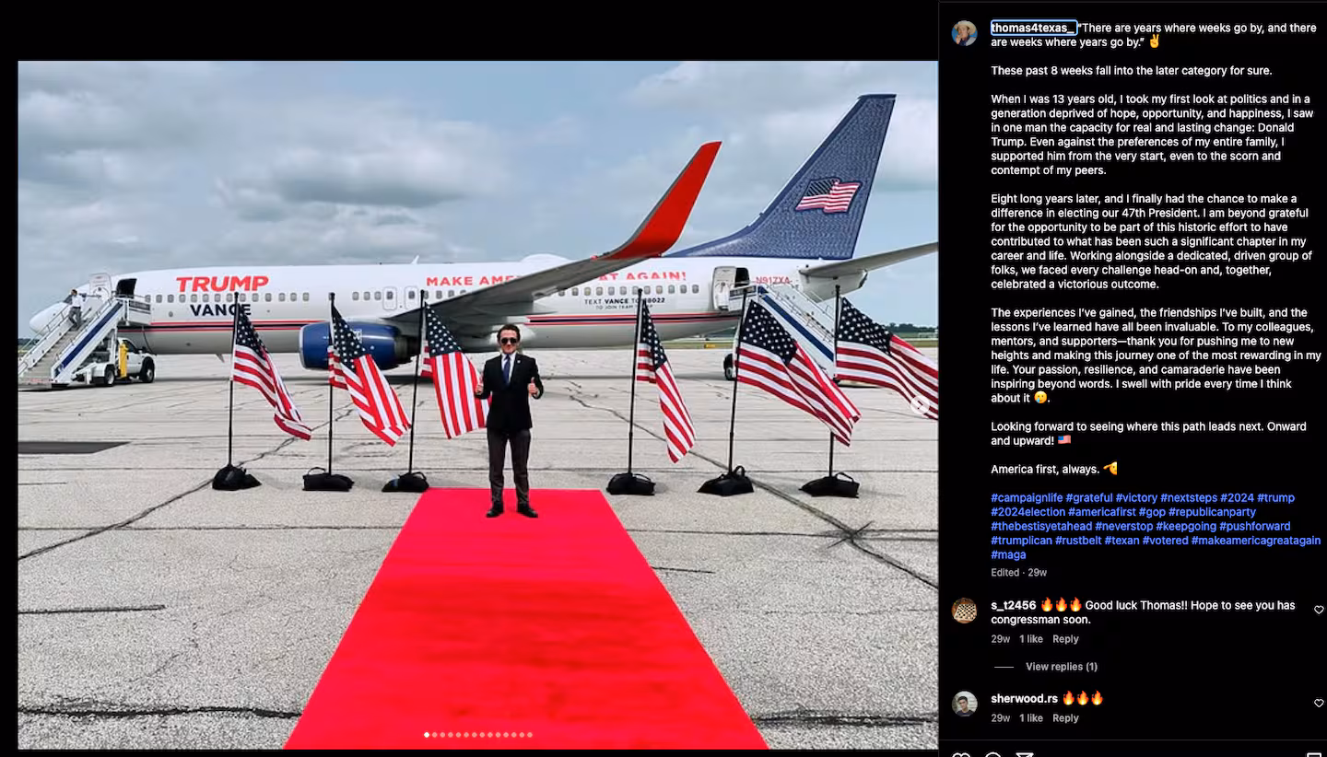Image resolution: width=1327 pixels, height=757 pixels.
Task: Like the s_t2456 comment with heart
Action: pyautogui.click(x=1319, y=610)
